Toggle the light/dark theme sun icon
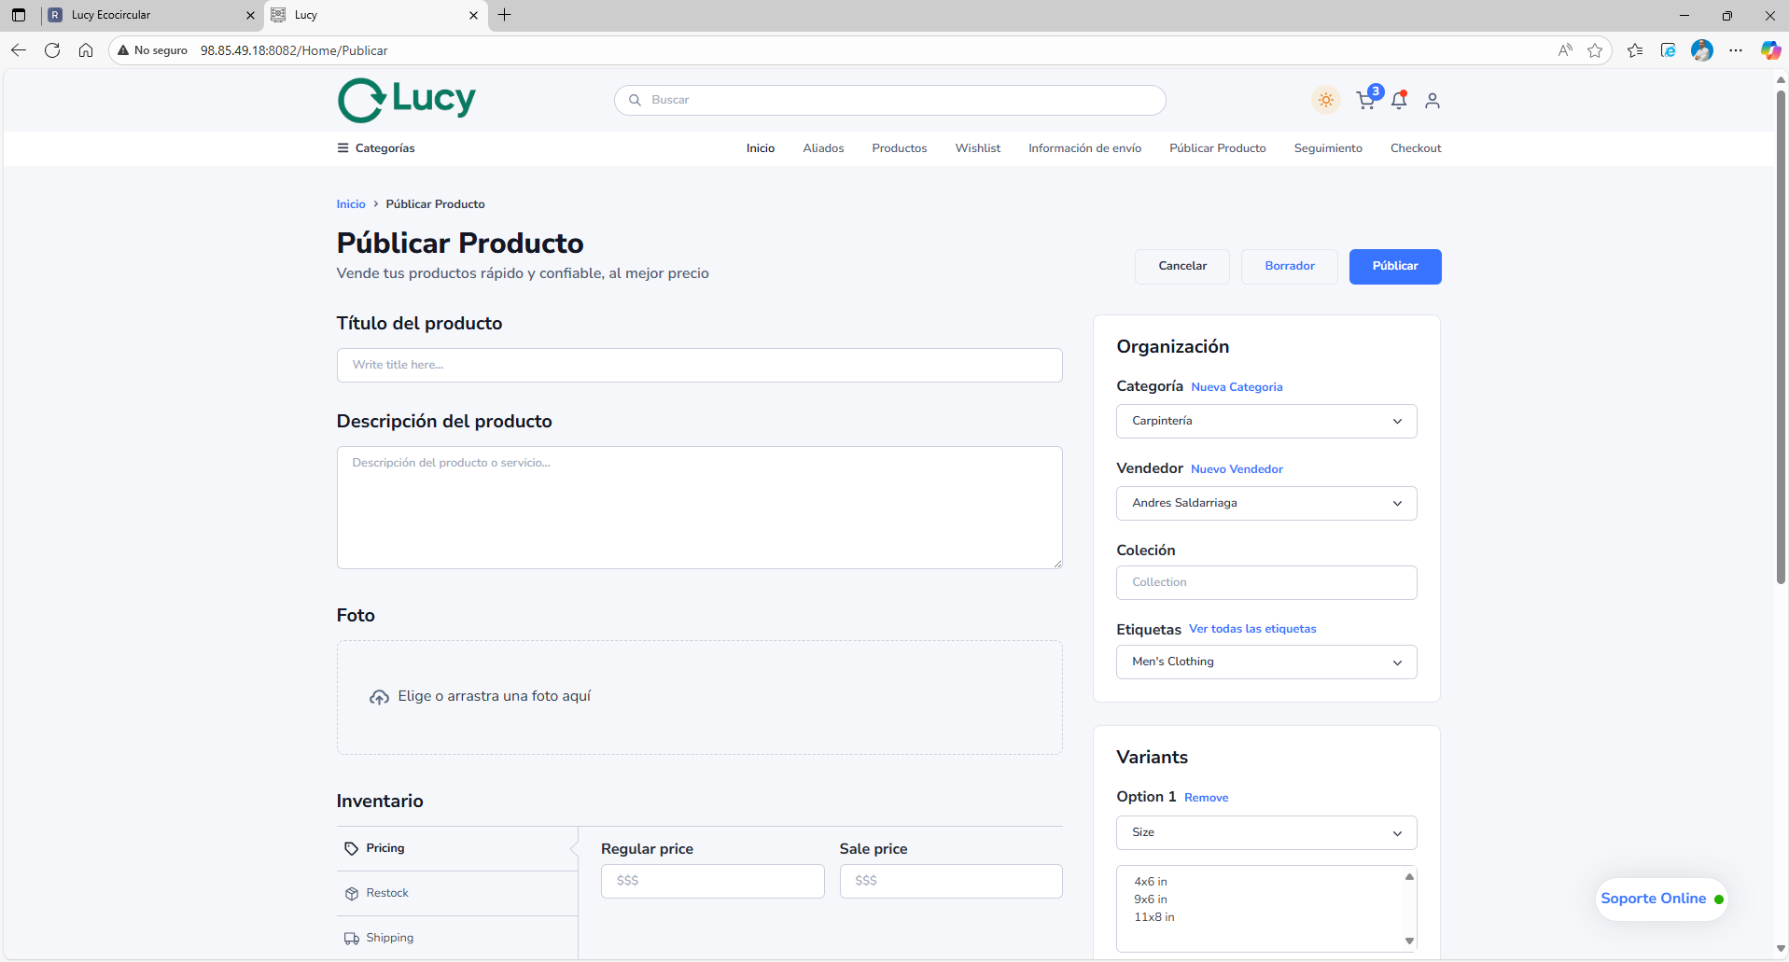Image resolution: width=1789 pixels, height=962 pixels. pyautogui.click(x=1325, y=100)
